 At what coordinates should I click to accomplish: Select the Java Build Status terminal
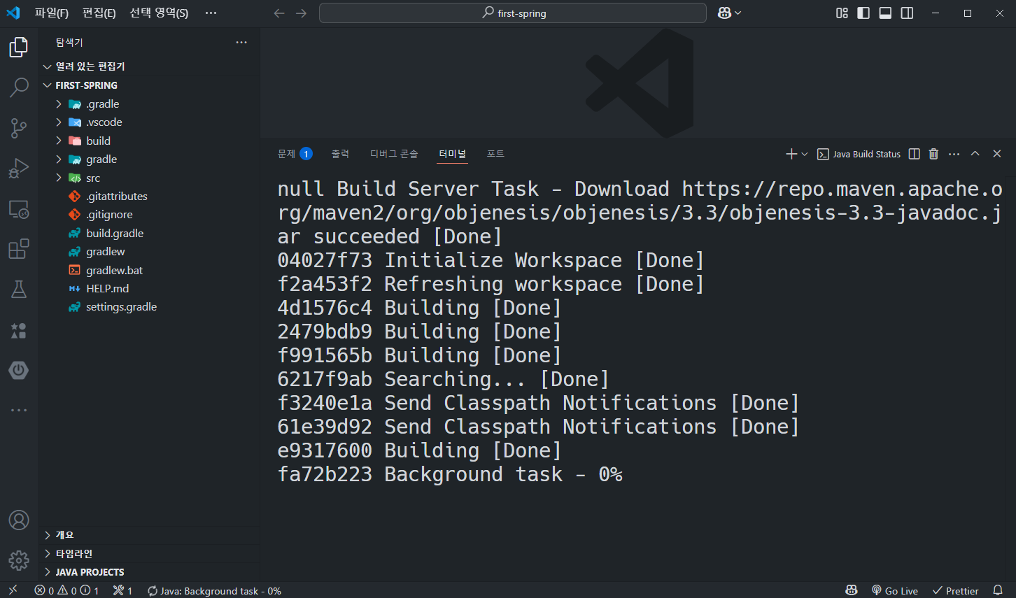point(859,154)
